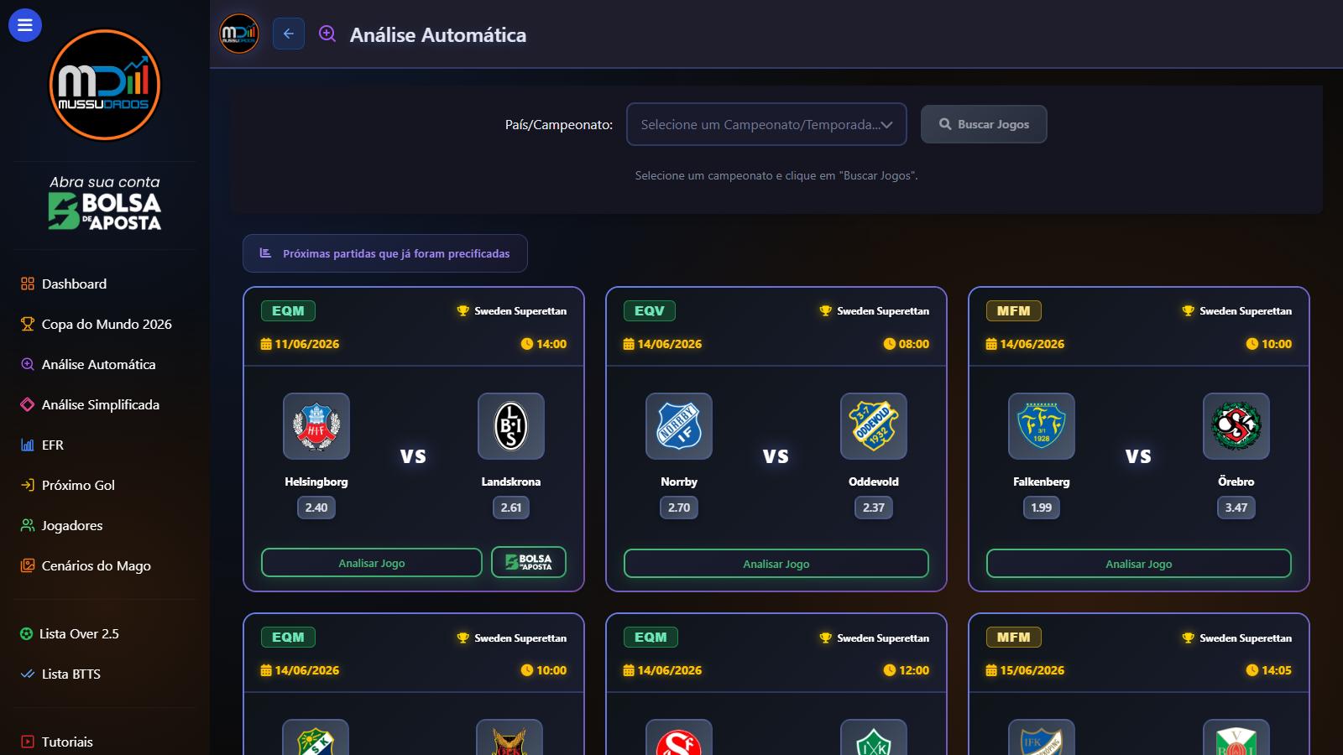Click the date 14/06/2026 on Falkenberg card
This screenshot has width=1343, height=755.
(x=1032, y=344)
